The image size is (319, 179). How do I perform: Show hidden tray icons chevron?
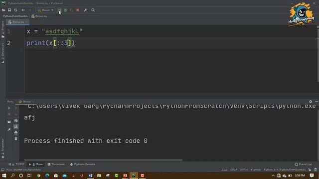point(273,176)
